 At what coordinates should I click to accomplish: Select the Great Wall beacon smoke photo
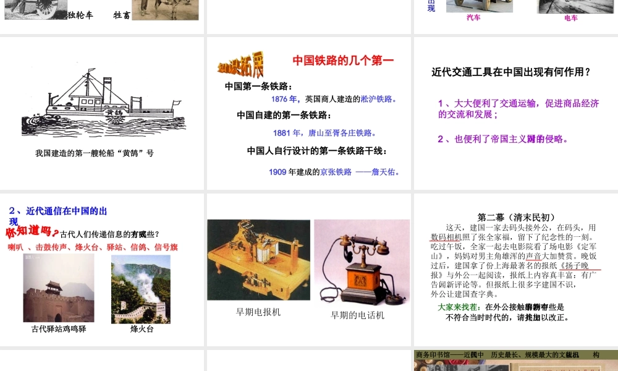[141, 289]
